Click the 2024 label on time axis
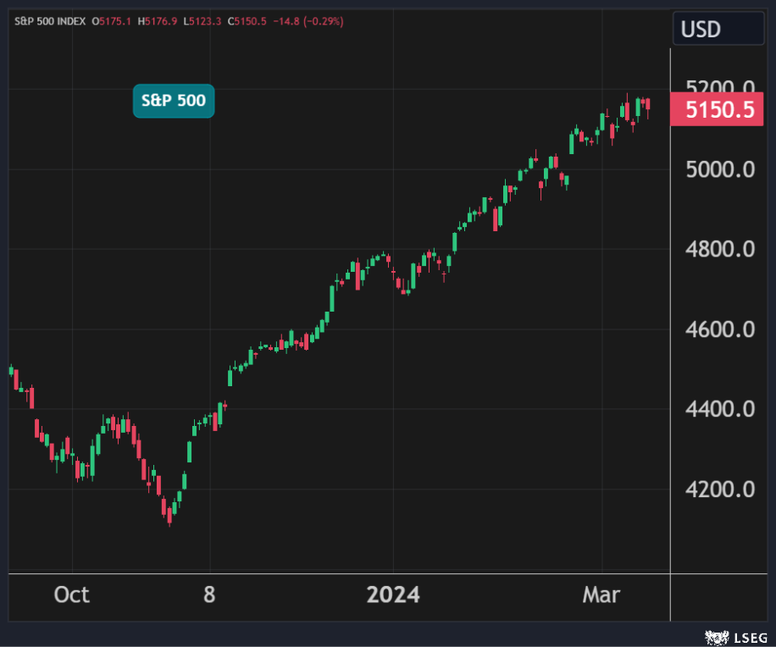 tap(392, 595)
